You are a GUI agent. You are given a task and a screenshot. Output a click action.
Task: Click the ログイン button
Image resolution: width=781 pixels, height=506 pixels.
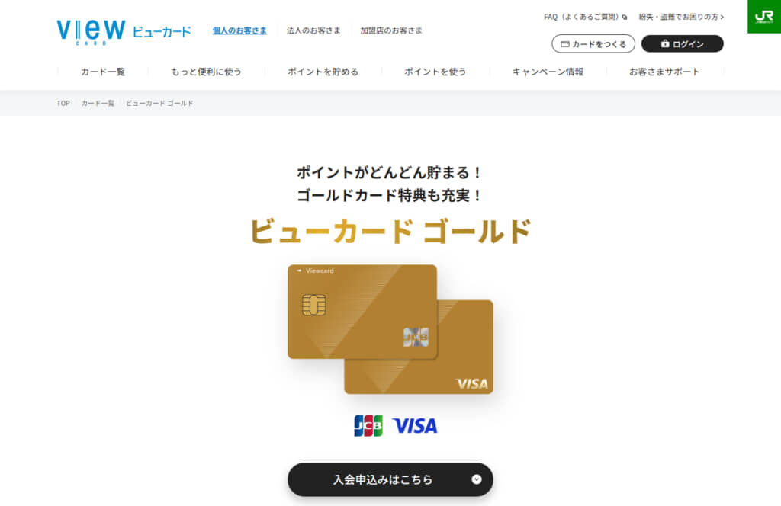pos(682,43)
